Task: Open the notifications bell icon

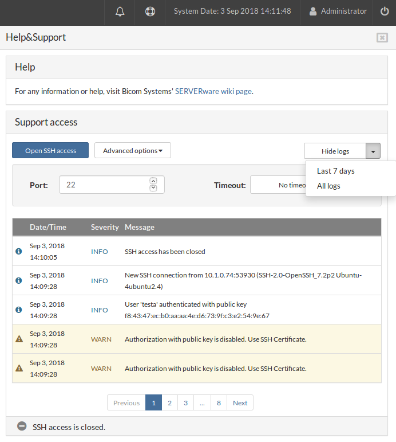Action: click(x=120, y=11)
